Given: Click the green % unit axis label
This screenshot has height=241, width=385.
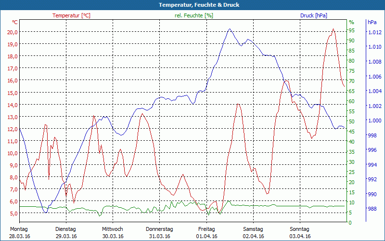Looking at the screenshot, I should point(351,22).
